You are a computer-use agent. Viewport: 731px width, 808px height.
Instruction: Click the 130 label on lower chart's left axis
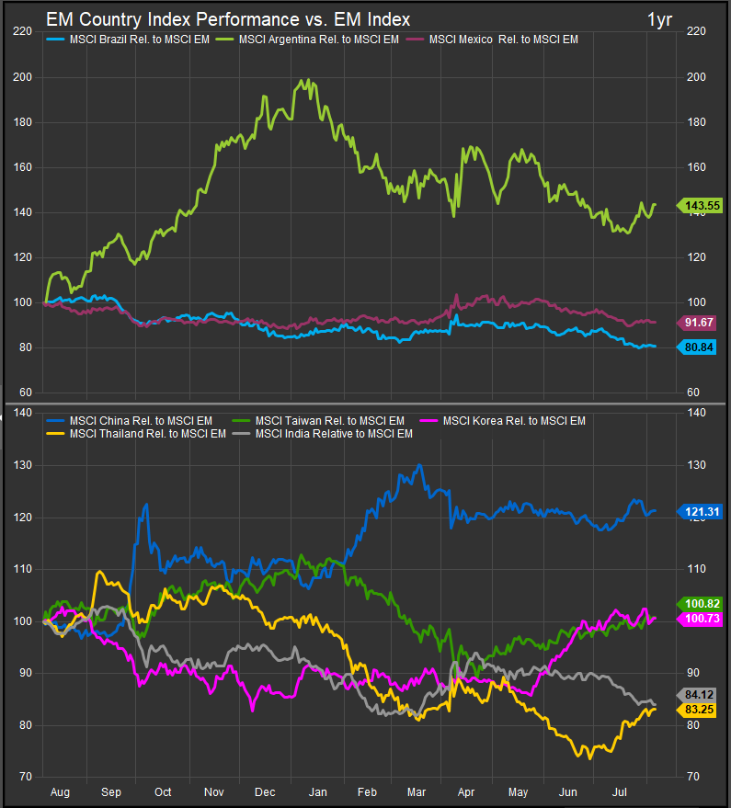(22, 465)
